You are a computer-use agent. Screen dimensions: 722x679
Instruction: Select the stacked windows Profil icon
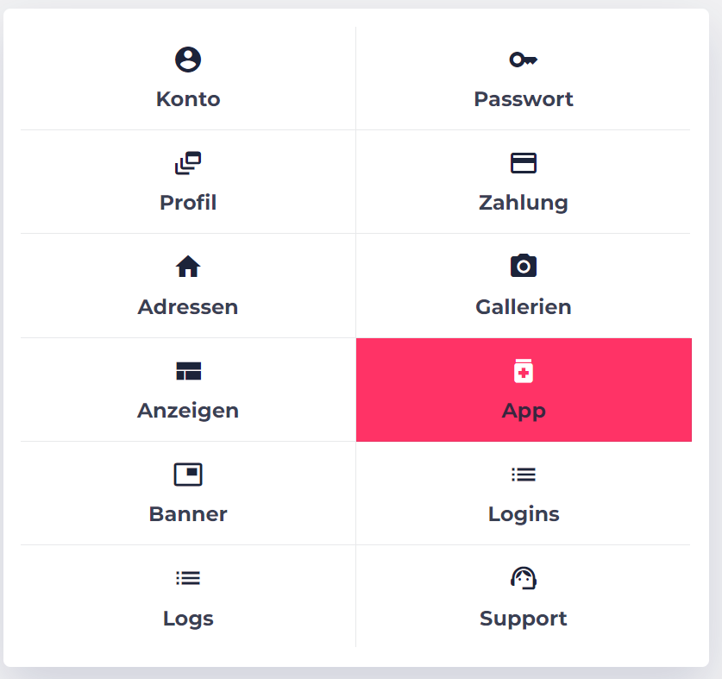188,163
